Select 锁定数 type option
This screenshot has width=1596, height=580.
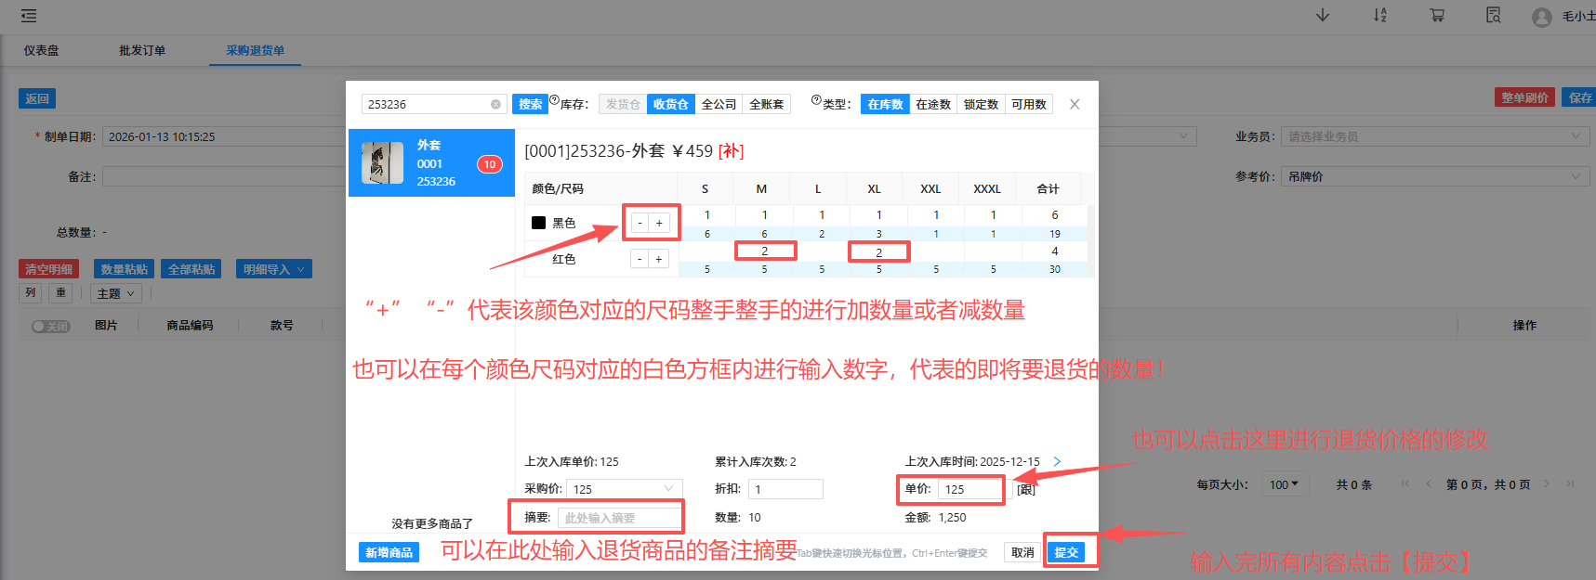981,104
